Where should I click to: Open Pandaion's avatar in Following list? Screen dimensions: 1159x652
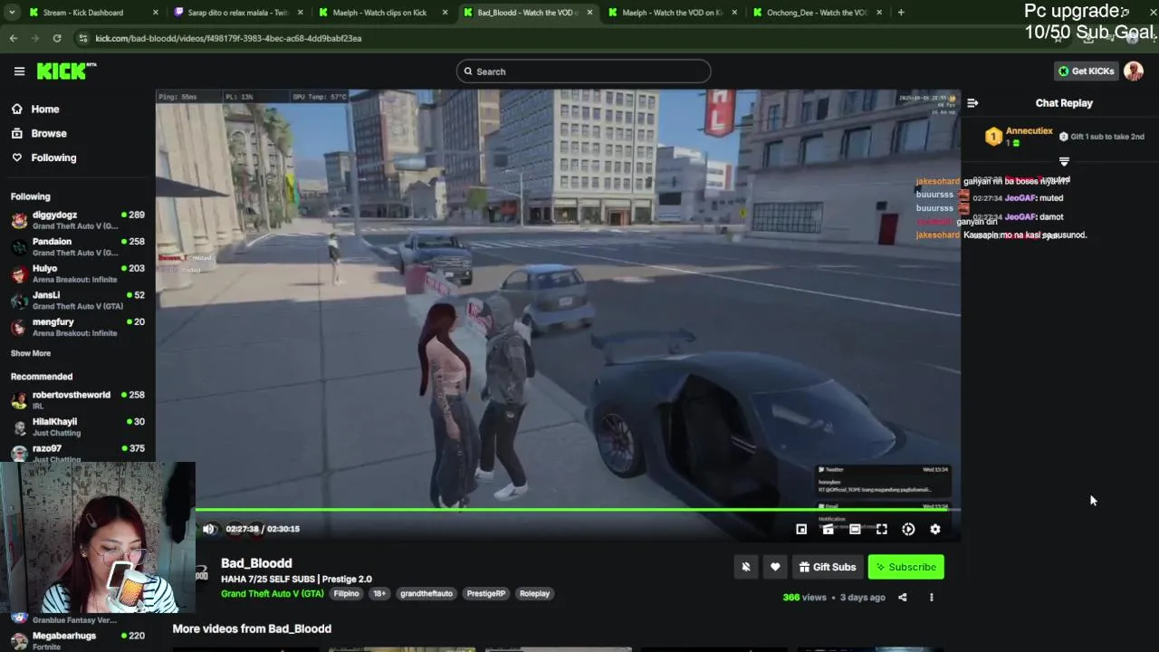pyautogui.click(x=19, y=247)
